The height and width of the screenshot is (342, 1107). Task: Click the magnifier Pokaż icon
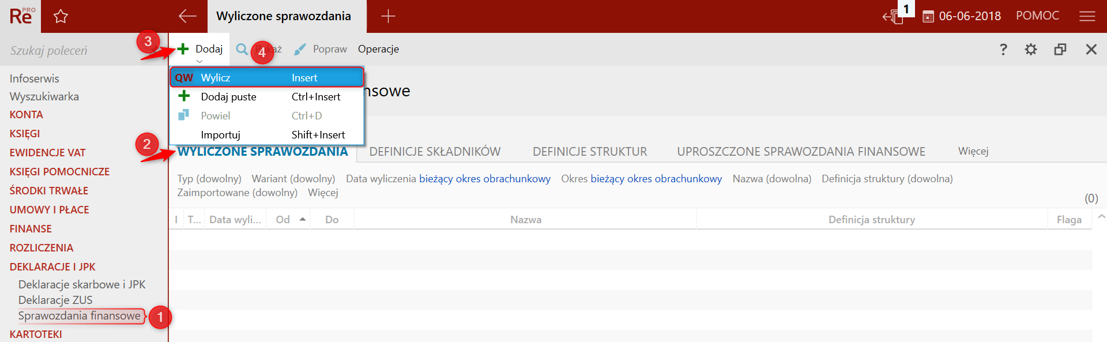(242, 49)
